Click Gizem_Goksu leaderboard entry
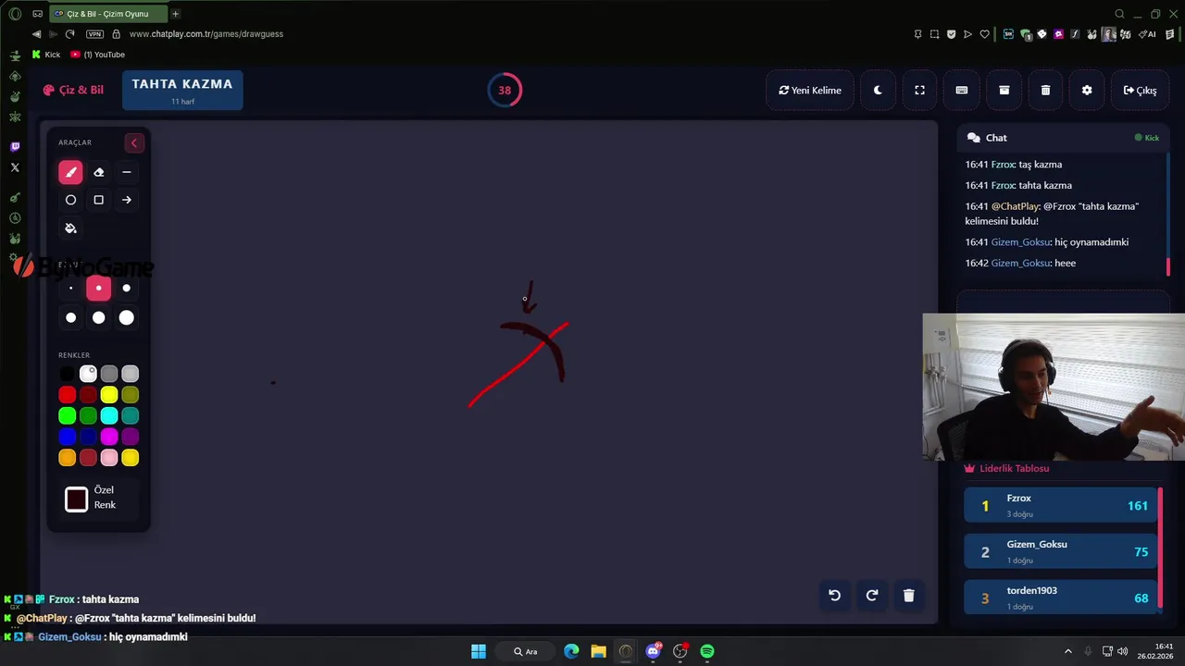The image size is (1185, 666). click(x=1060, y=551)
